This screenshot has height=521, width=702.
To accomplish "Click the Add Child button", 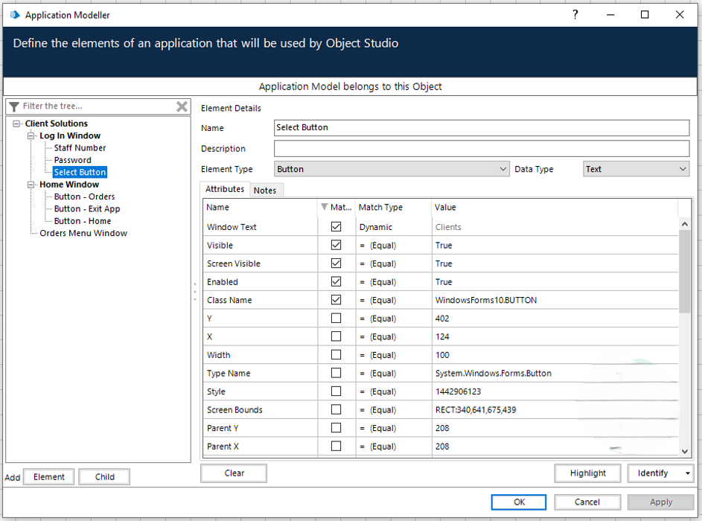I will click(104, 477).
